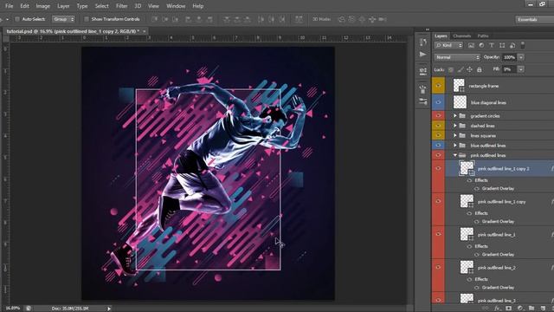
Task: Click the lock image pixels brush icon
Action: click(461, 69)
